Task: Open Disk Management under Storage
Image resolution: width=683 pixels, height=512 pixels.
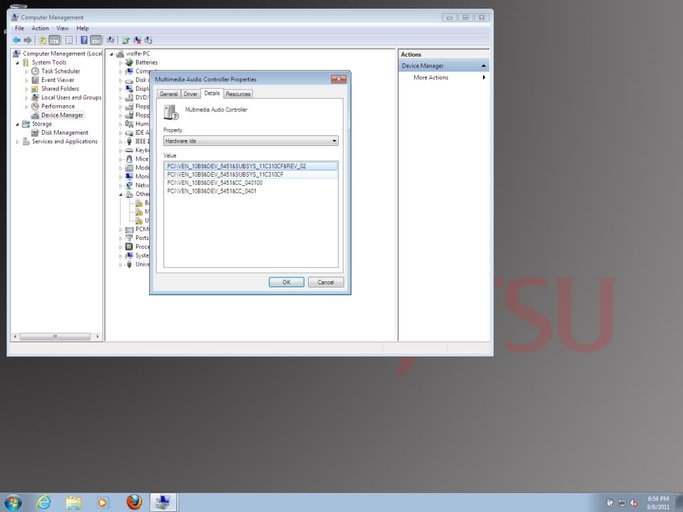Action: (x=65, y=133)
